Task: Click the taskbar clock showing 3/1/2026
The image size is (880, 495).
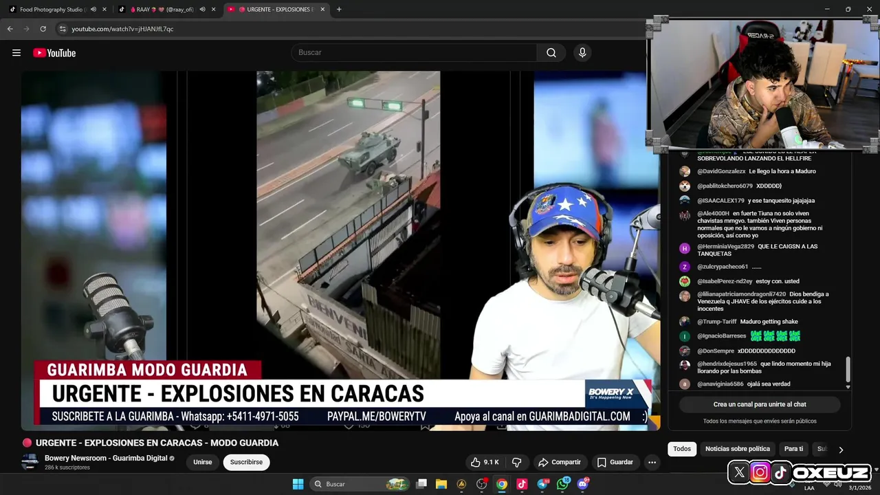Action: click(859, 487)
